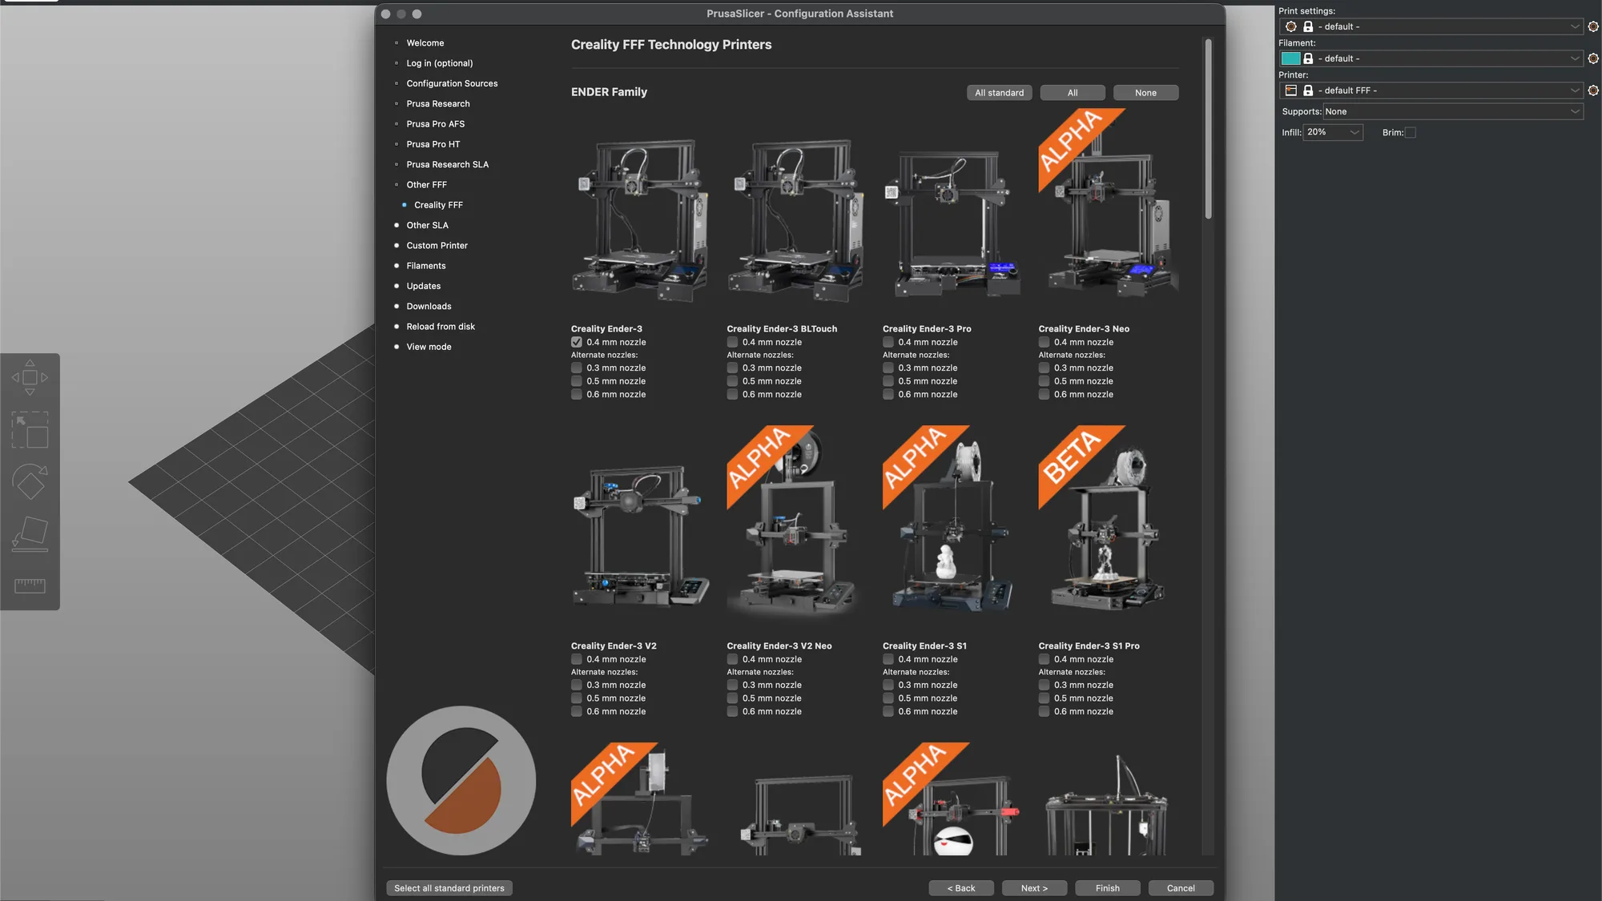Screen dimensions: 1602x901
Task: Expand the Infill percentage dropdown
Action: coord(1333,132)
